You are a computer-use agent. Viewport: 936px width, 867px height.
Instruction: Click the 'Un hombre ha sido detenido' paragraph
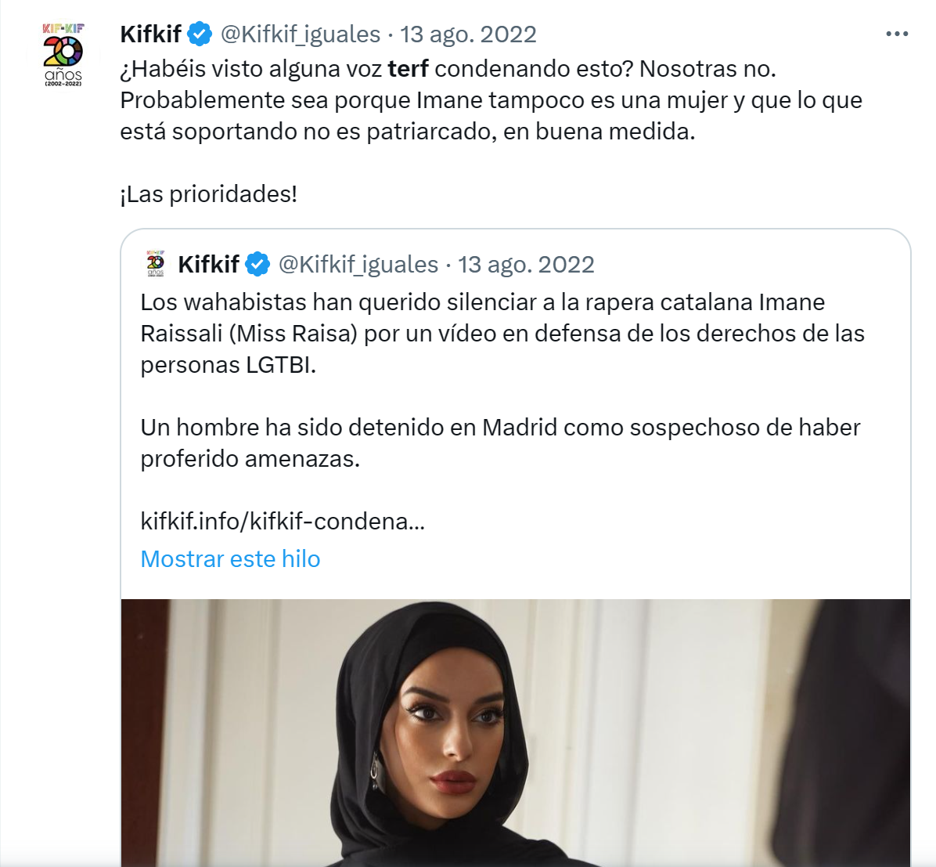(500, 443)
